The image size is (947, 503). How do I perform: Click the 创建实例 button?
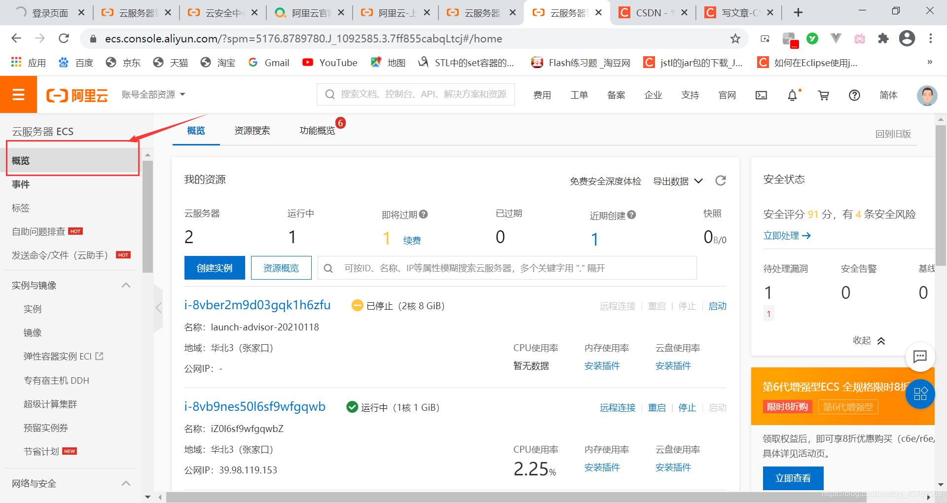(215, 268)
